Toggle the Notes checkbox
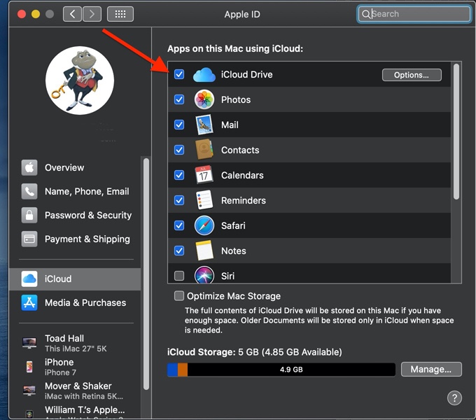 coord(179,251)
